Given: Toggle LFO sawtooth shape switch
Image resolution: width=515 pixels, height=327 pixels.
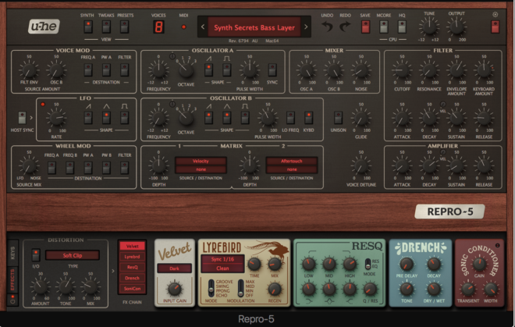Looking at the screenshot, I should coord(88,117).
